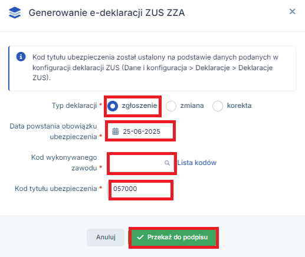This screenshot has width=305, height=257.
Task: Open the Lista kodów link
Action: tap(197, 163)
